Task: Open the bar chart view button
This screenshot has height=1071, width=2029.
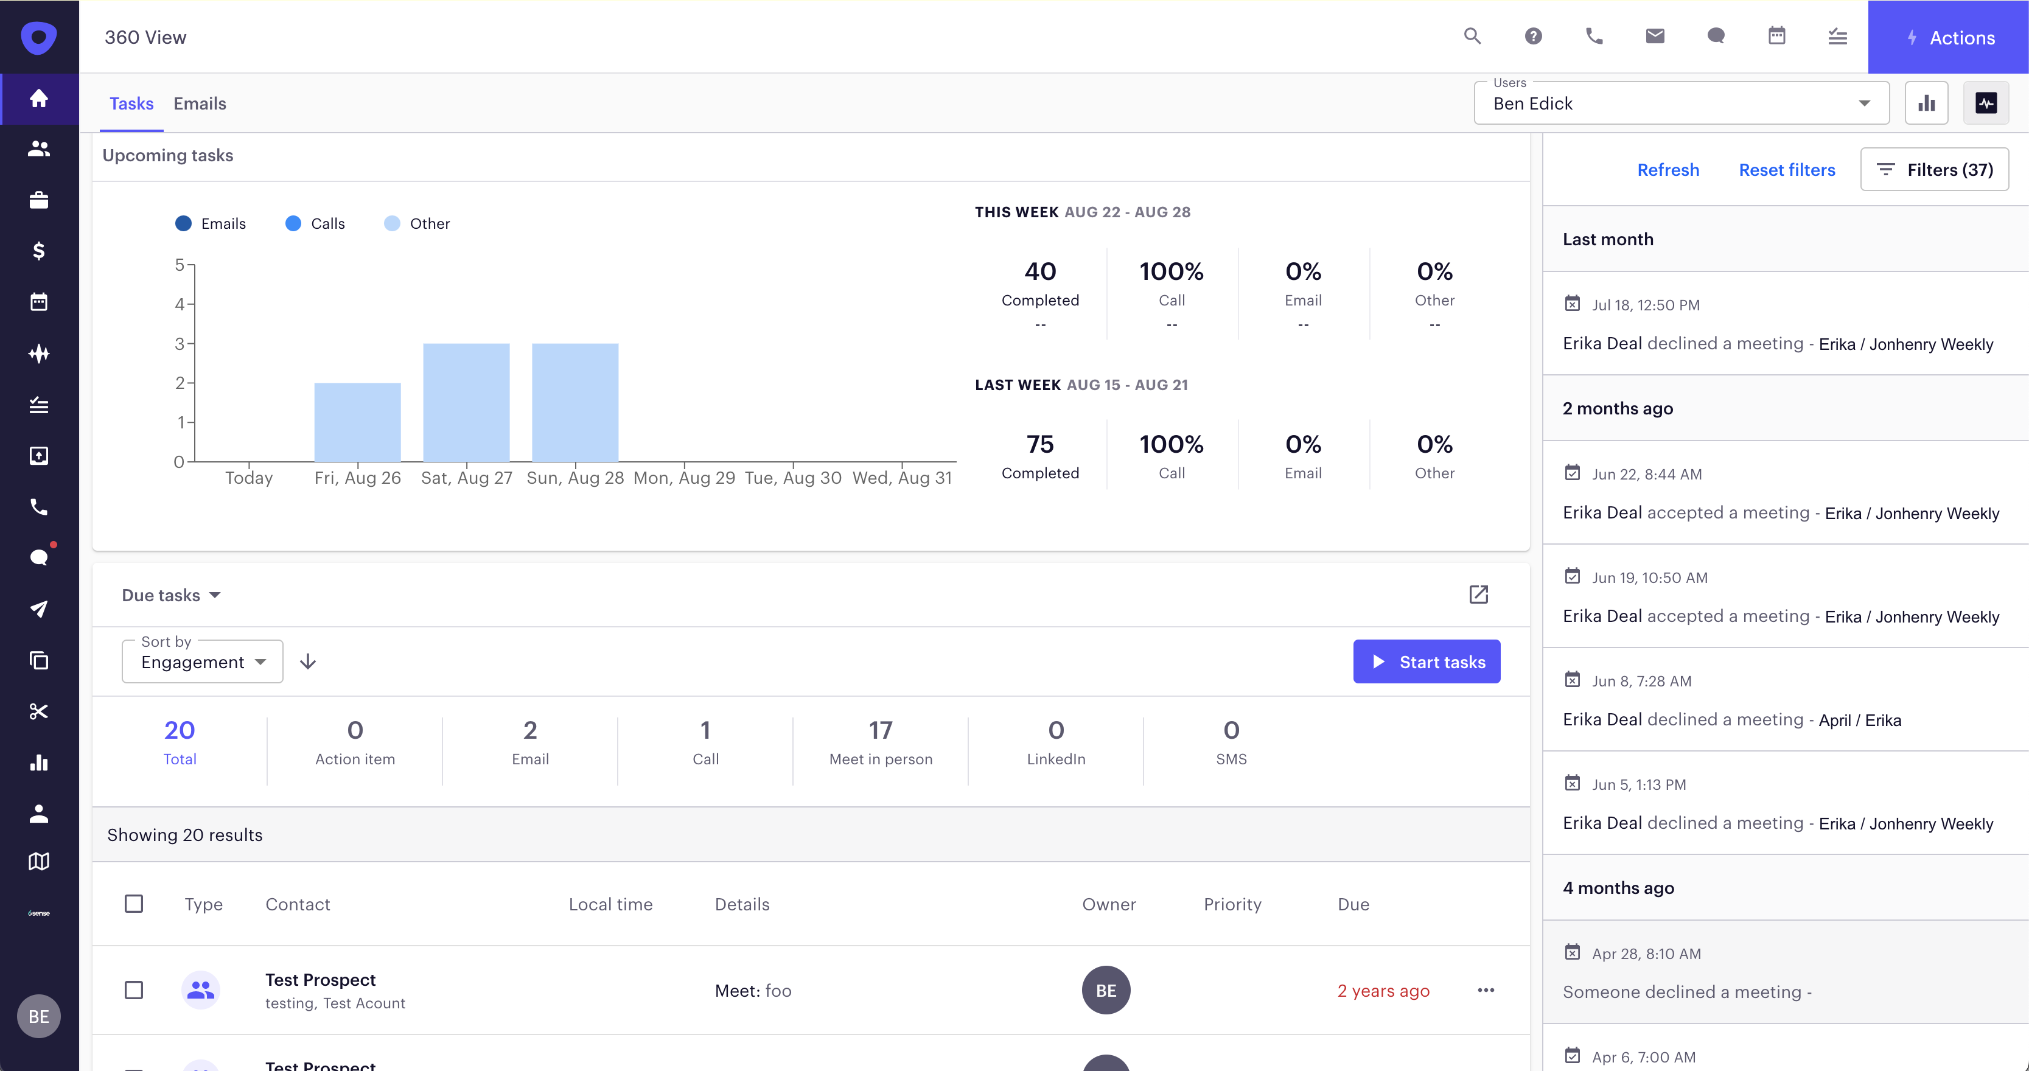Action: pyautogui.click(x=1926, y=103)
